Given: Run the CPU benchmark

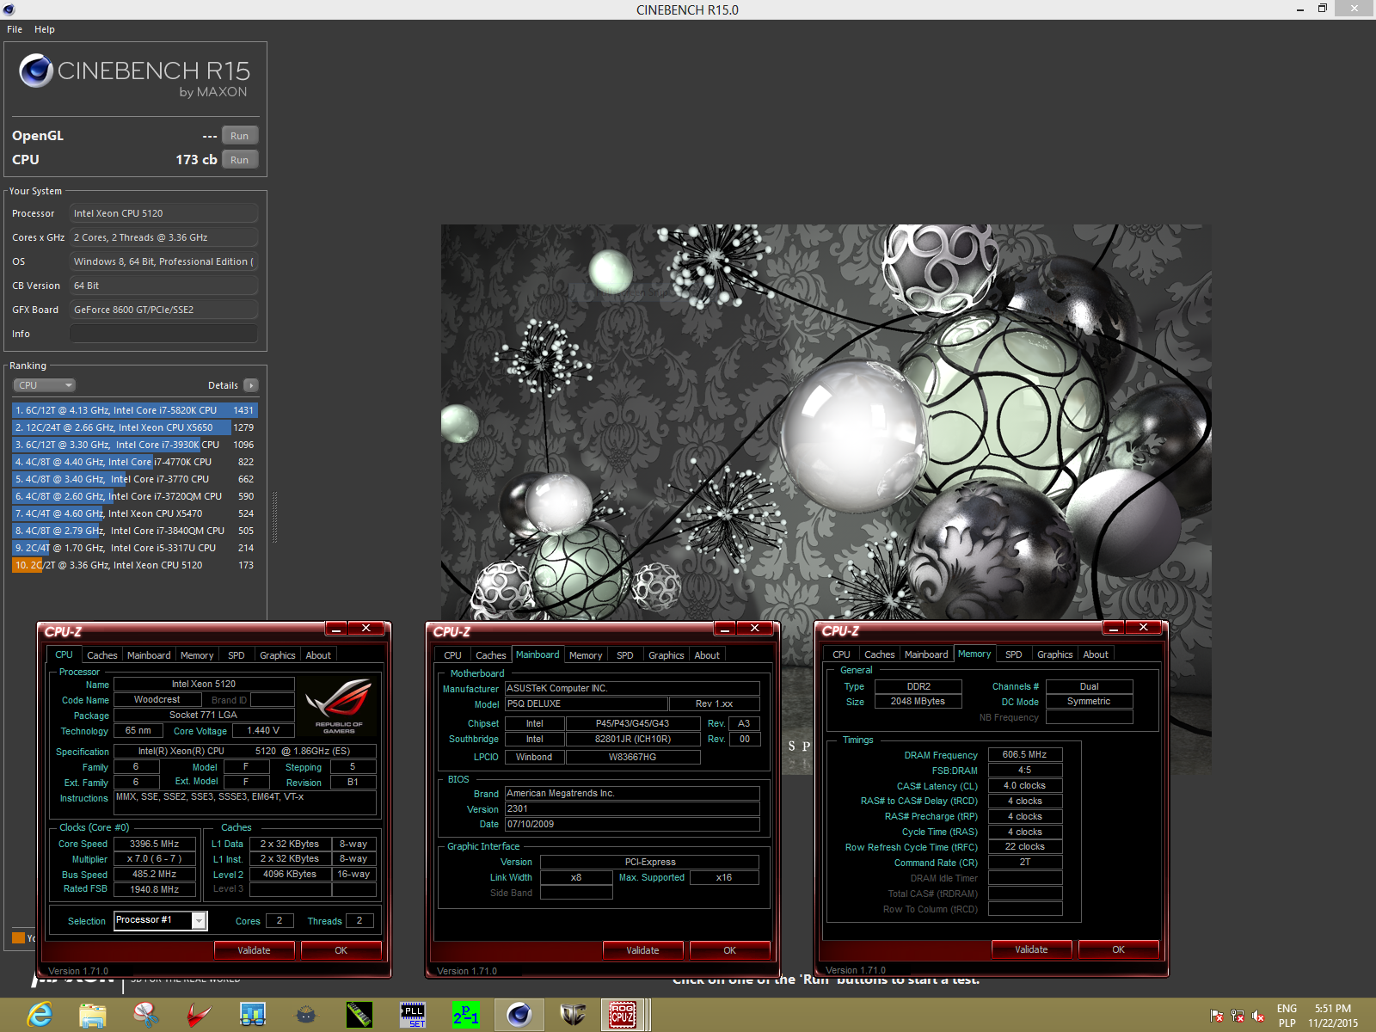Looking at the screenshot, I should [x=240, y=160].
